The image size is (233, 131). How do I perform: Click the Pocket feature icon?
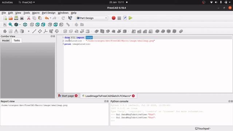click(96, 31)
